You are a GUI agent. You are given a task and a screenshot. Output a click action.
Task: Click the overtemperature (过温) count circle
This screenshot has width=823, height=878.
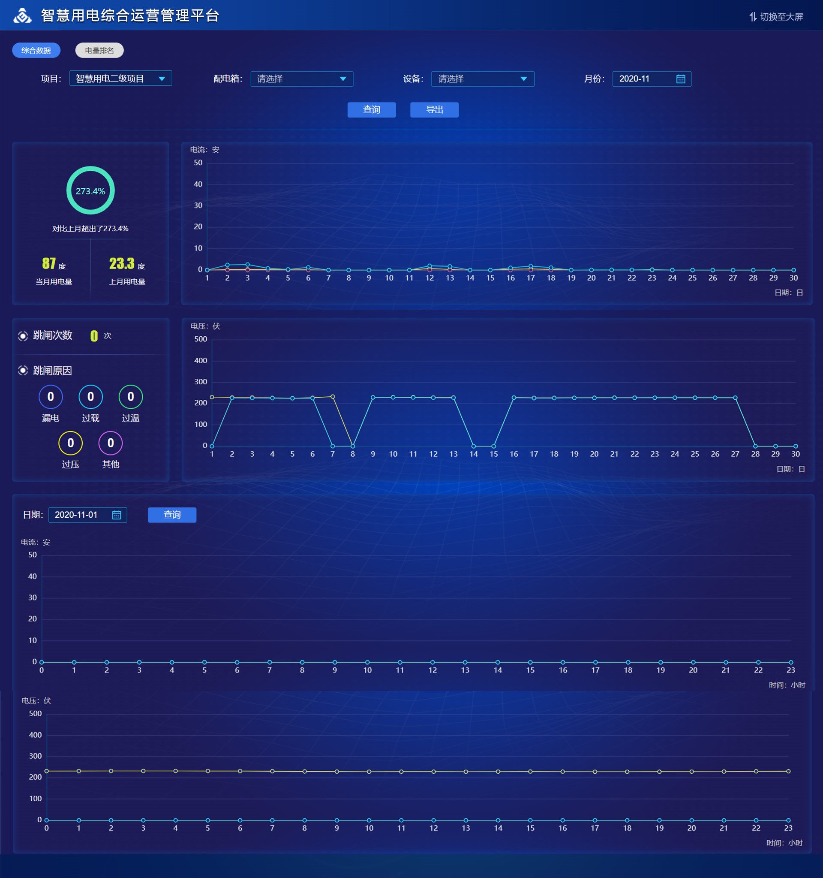pos(131,397)
